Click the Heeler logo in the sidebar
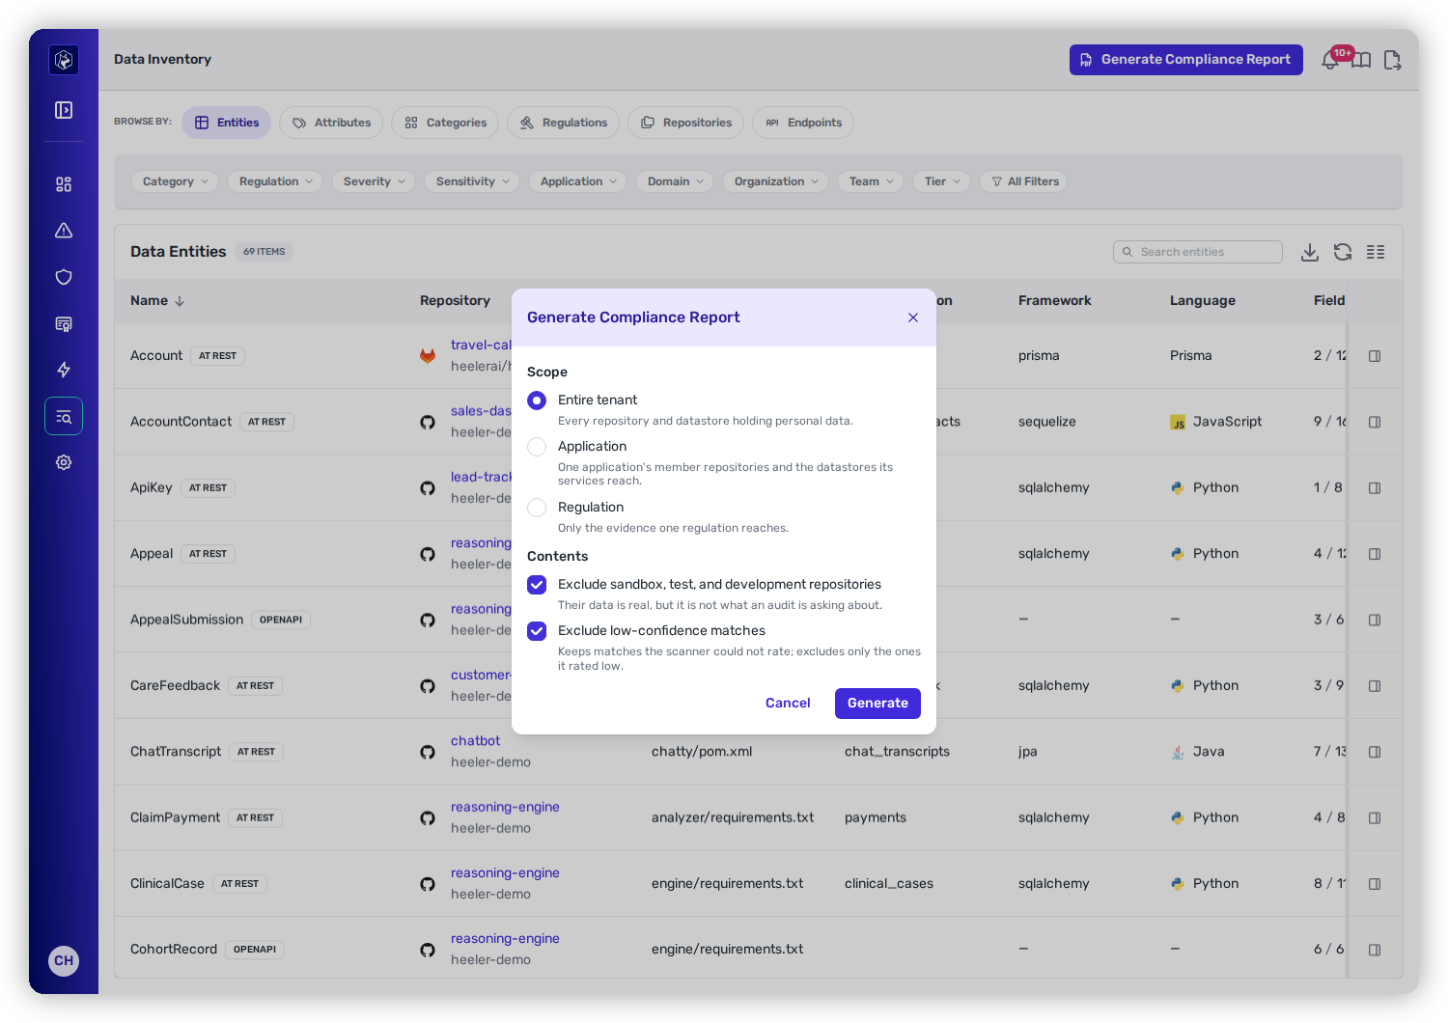This screenshot has width=1448, height=1023. tap(64, 60)
